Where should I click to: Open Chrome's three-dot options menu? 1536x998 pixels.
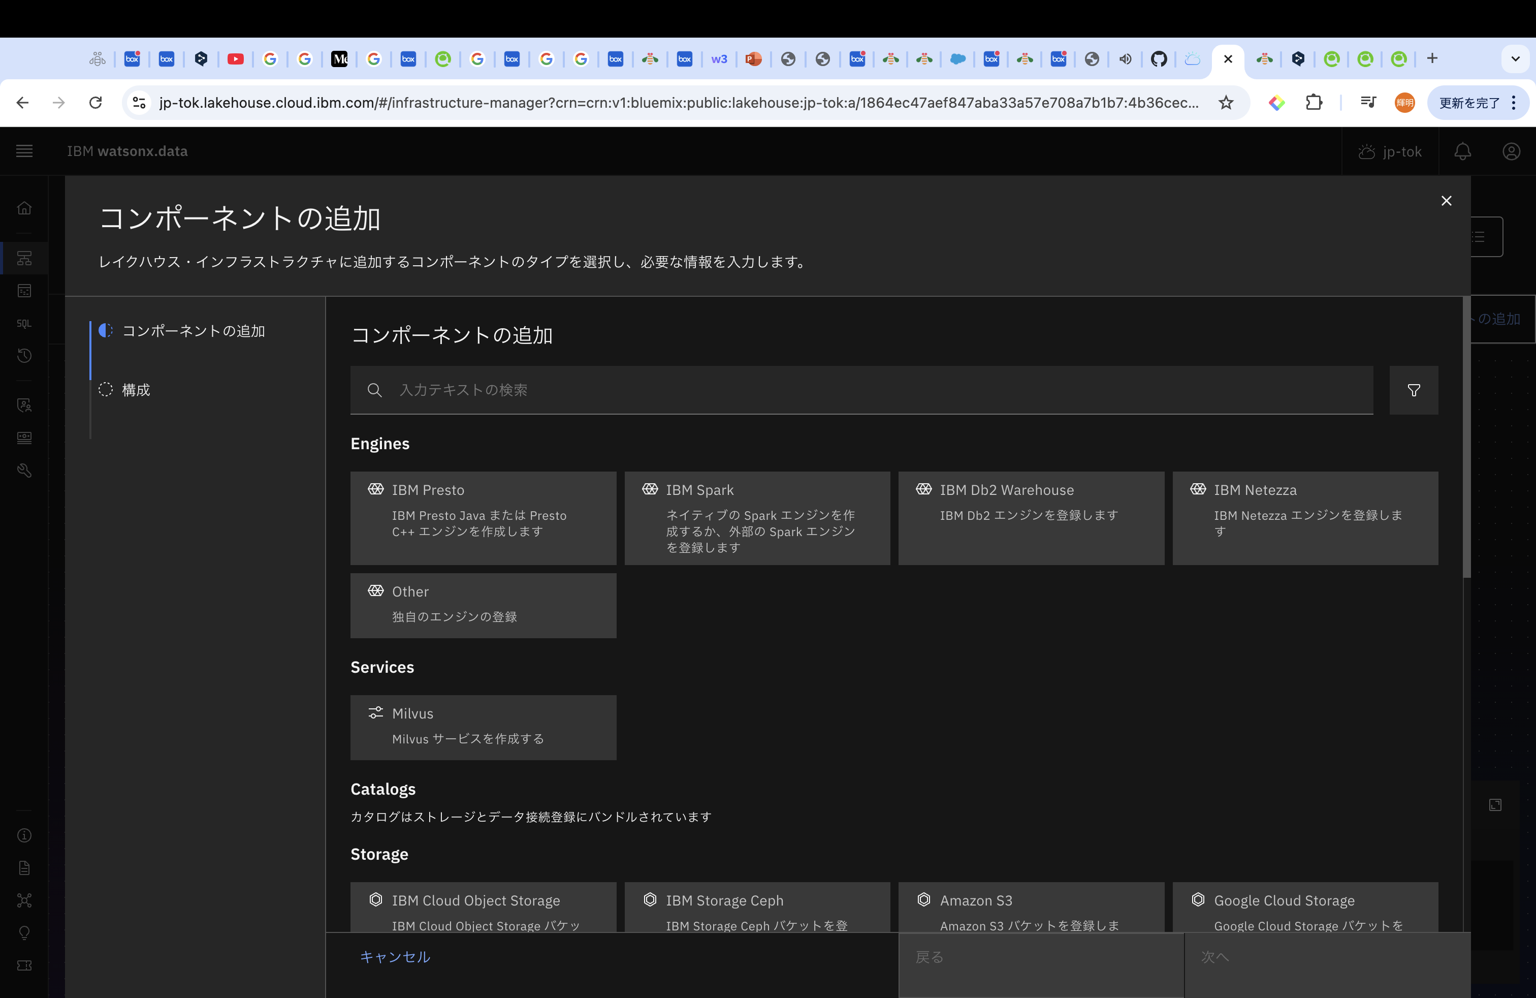click(x=1514, y=103)
